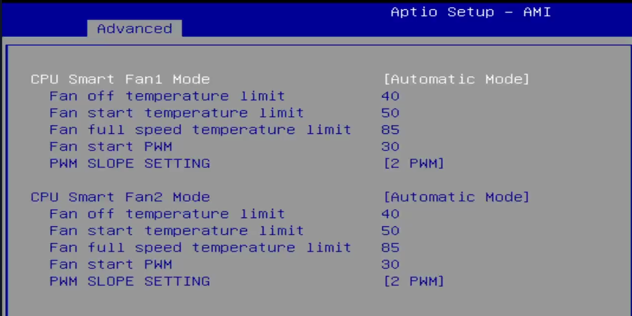Select Fan1 full speed temperature limit label
This screenshot has width=632, height=316.
(200, 130)
